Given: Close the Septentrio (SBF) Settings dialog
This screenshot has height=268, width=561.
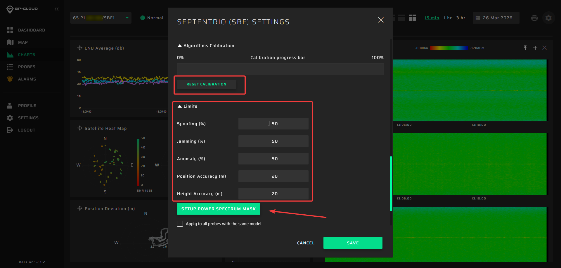Looking at the screenshot, I should point(381,20).
